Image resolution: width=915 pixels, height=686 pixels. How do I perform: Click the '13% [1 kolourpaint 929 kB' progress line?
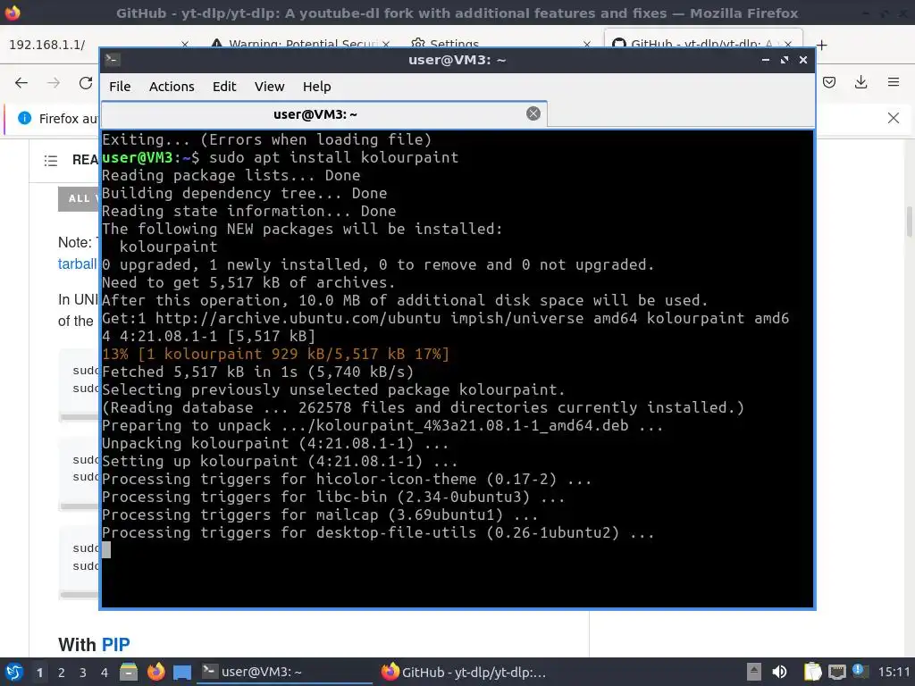(x=275, y=354)
